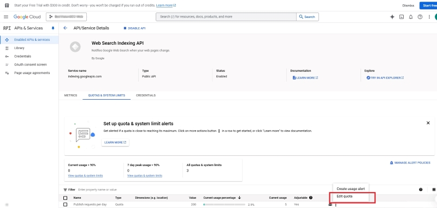Viewport: 437px width, 208px height.
Task: Click the Adjustable column help icon
Action: [310, 198]
